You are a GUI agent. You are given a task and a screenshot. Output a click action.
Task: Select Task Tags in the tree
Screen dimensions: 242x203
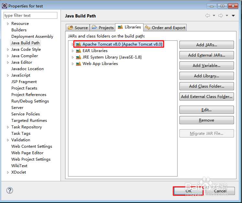tap(21, 134)
